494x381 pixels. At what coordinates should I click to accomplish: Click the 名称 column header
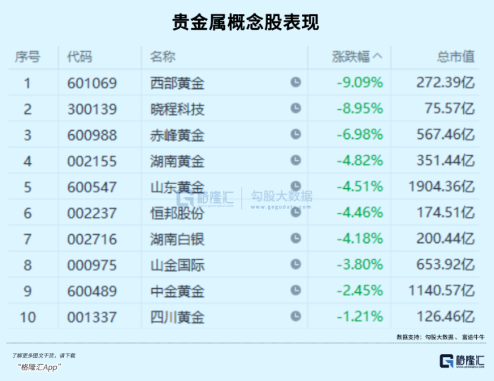tap(163, 57)
